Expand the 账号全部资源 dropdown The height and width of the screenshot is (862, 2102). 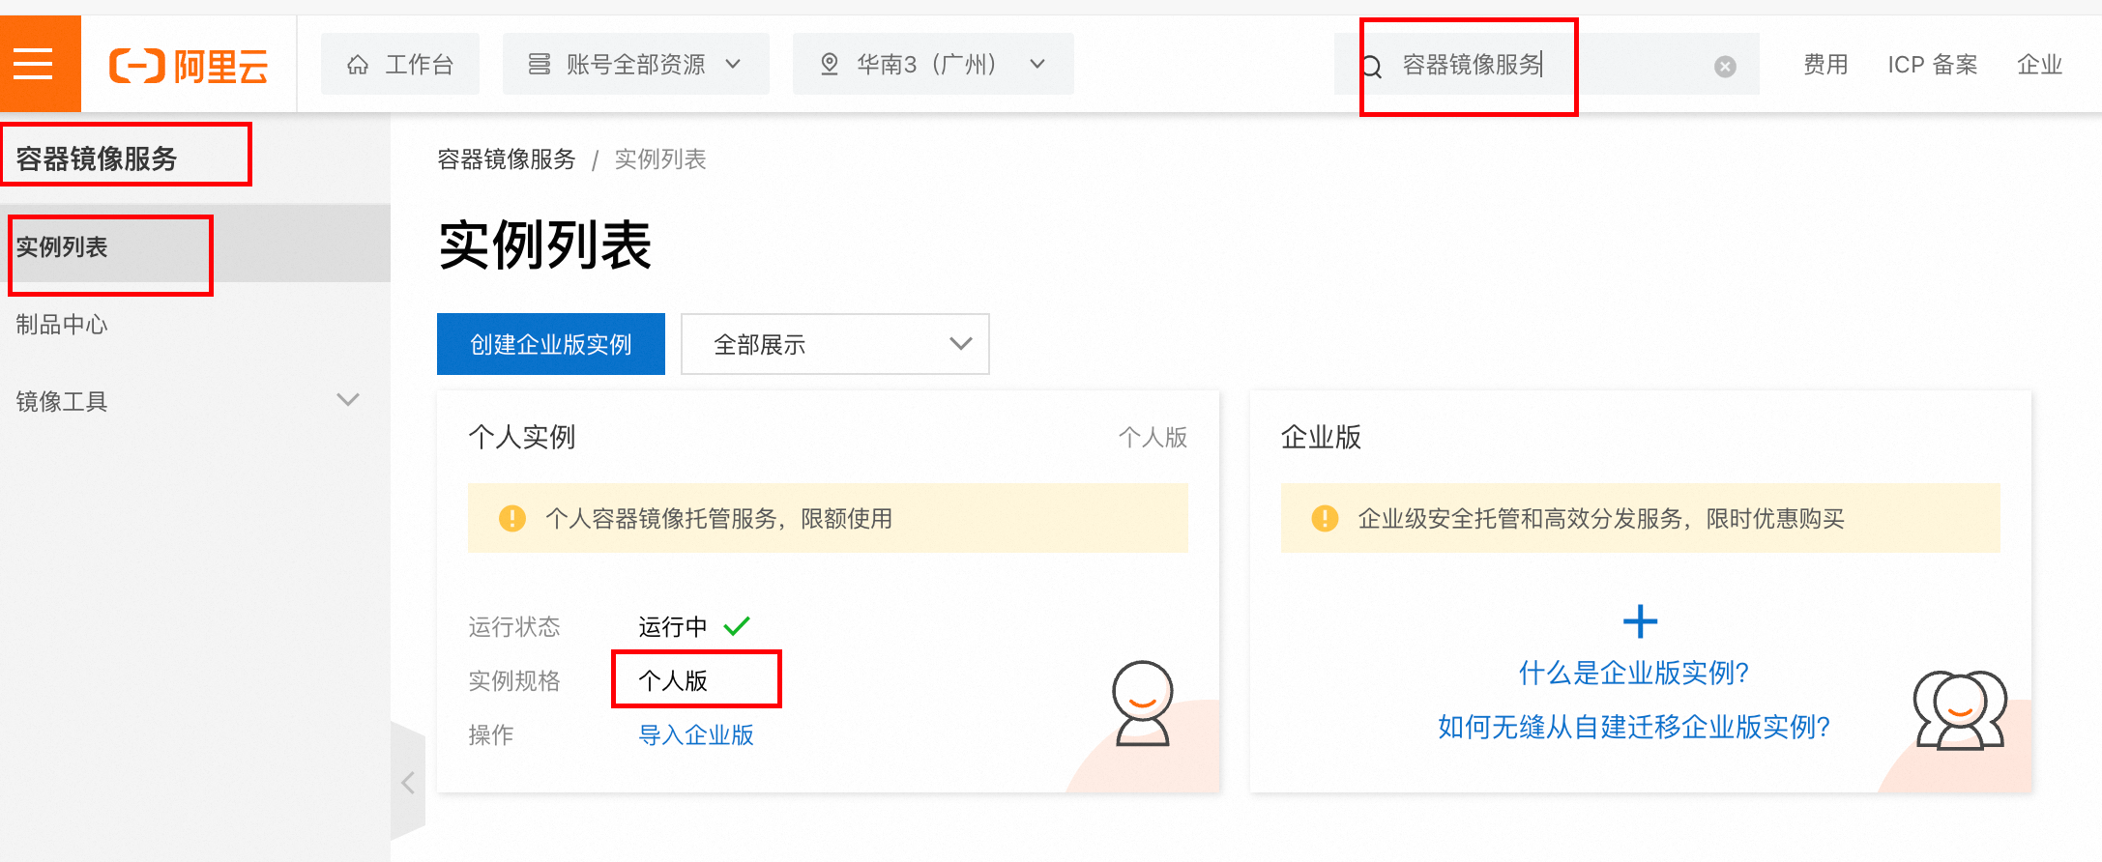pyautogui.click(x=635, y=65)
